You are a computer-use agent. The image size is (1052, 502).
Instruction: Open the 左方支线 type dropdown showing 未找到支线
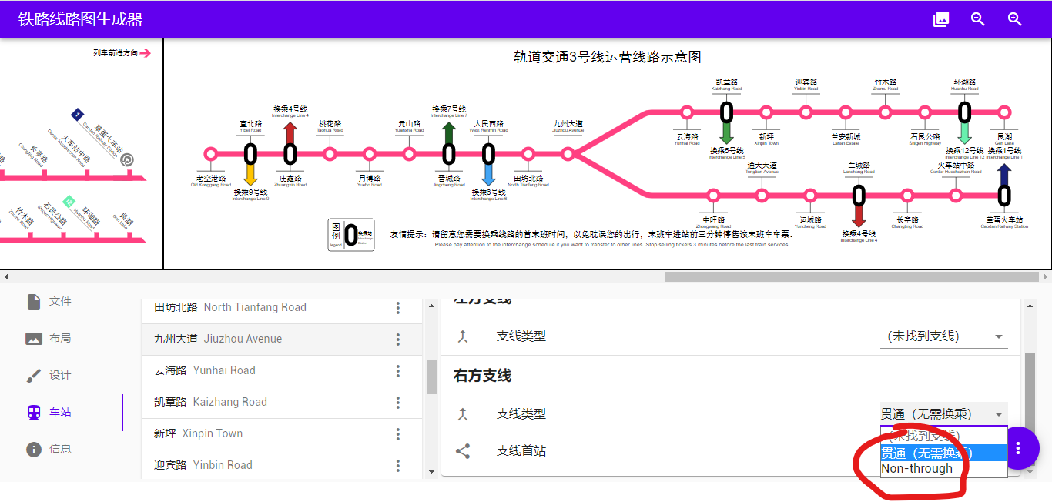pos(943,336)
